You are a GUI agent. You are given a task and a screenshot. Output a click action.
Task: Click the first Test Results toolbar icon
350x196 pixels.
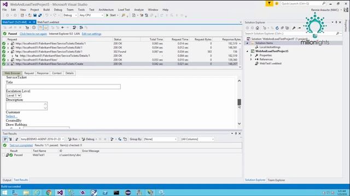tap(5, 139)
